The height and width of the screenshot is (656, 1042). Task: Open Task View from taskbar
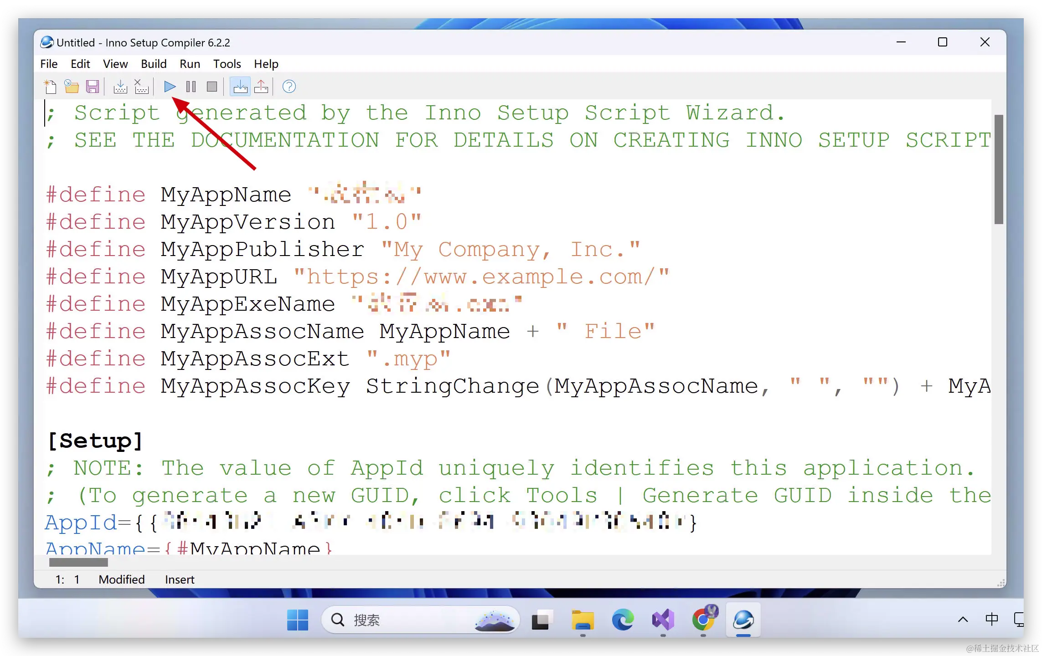(x=542, y=620)
